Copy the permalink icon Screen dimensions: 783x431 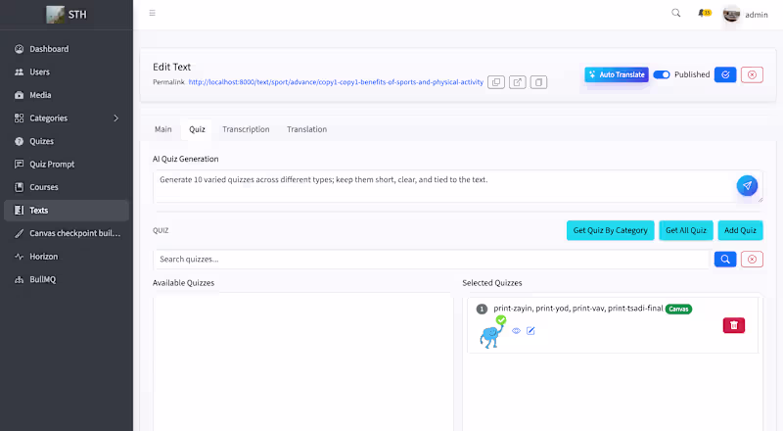pyautogui.click(x=496, y=82)
